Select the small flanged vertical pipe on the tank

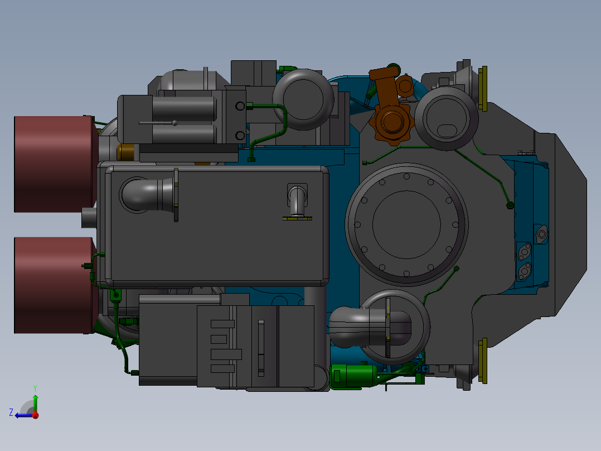297,203
